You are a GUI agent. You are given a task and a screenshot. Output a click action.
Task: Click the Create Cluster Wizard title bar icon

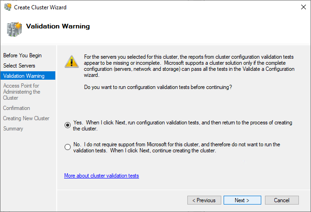click(x=7, y=7)
